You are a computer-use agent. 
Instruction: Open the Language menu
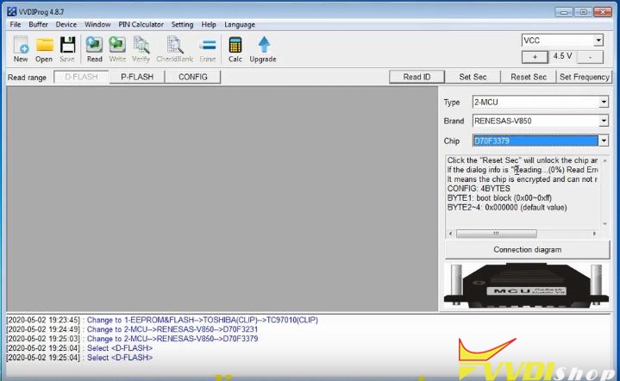240,24
